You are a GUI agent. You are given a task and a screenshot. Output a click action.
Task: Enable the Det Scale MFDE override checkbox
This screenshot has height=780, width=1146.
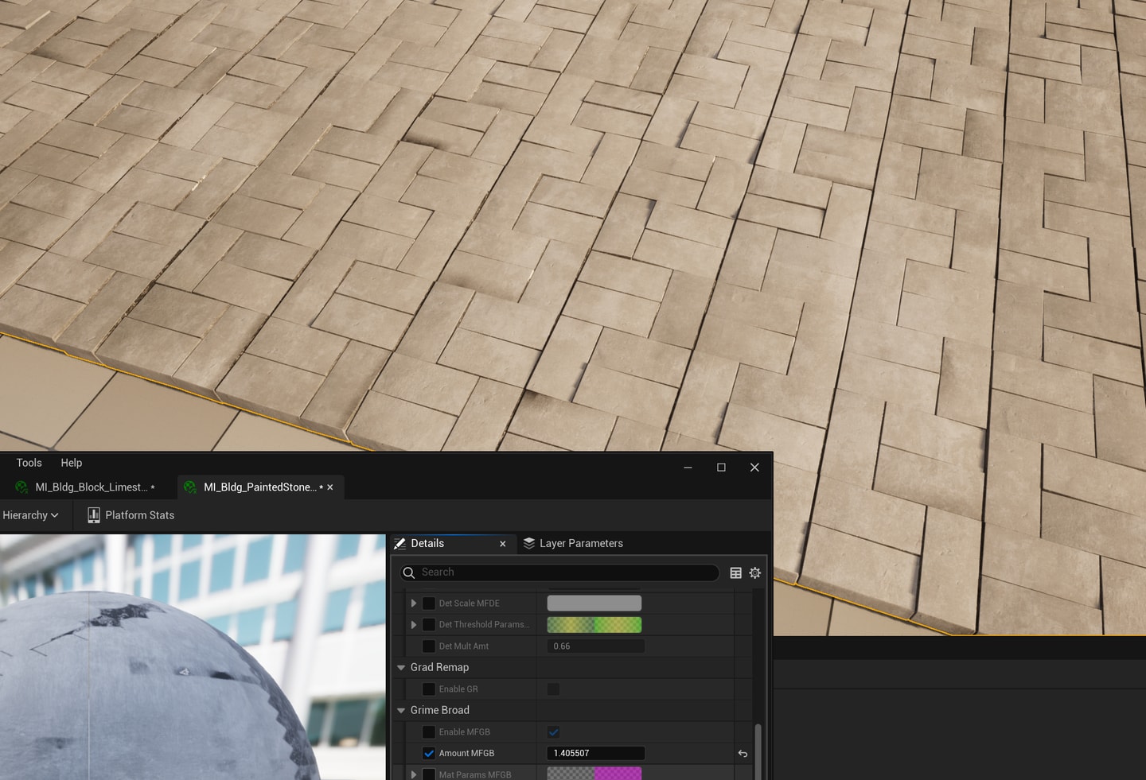[x=429, y=603]
